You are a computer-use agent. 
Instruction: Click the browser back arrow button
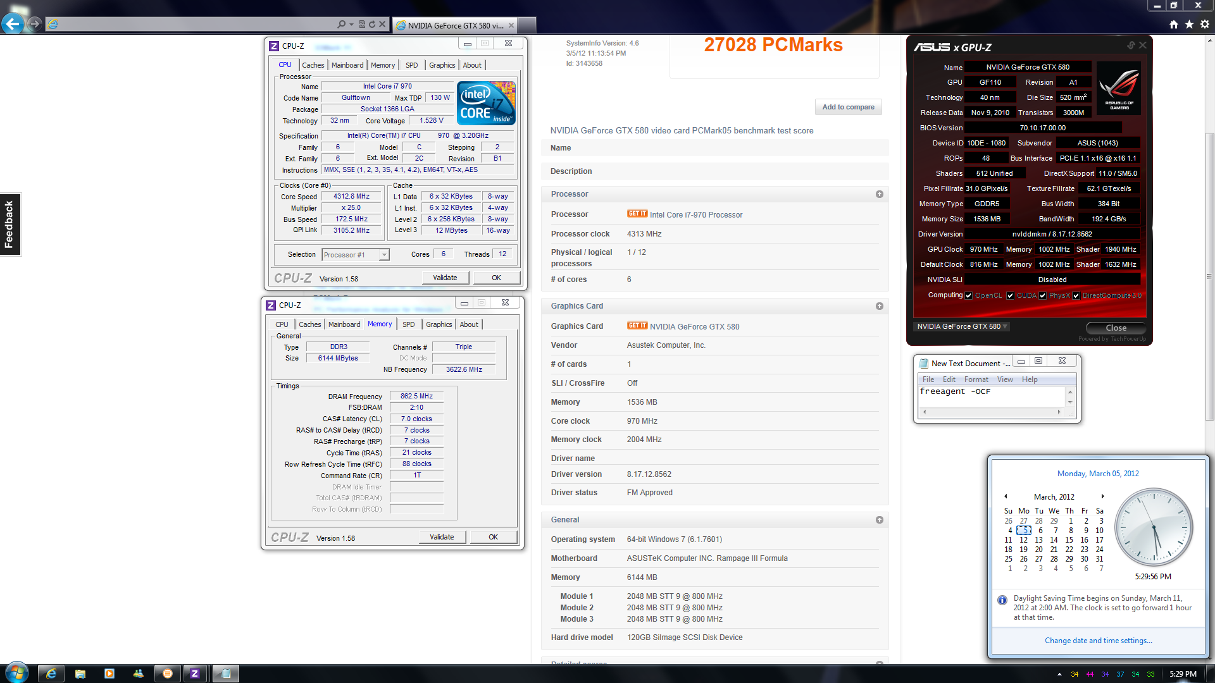13,24
